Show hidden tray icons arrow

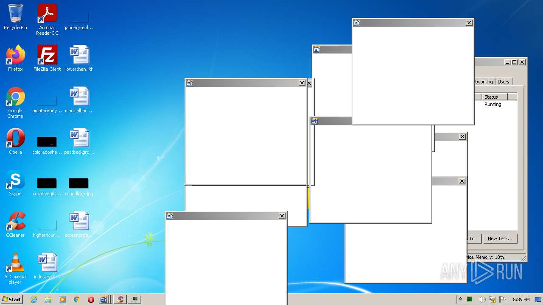pyautogui.click(x=460, y=299)
